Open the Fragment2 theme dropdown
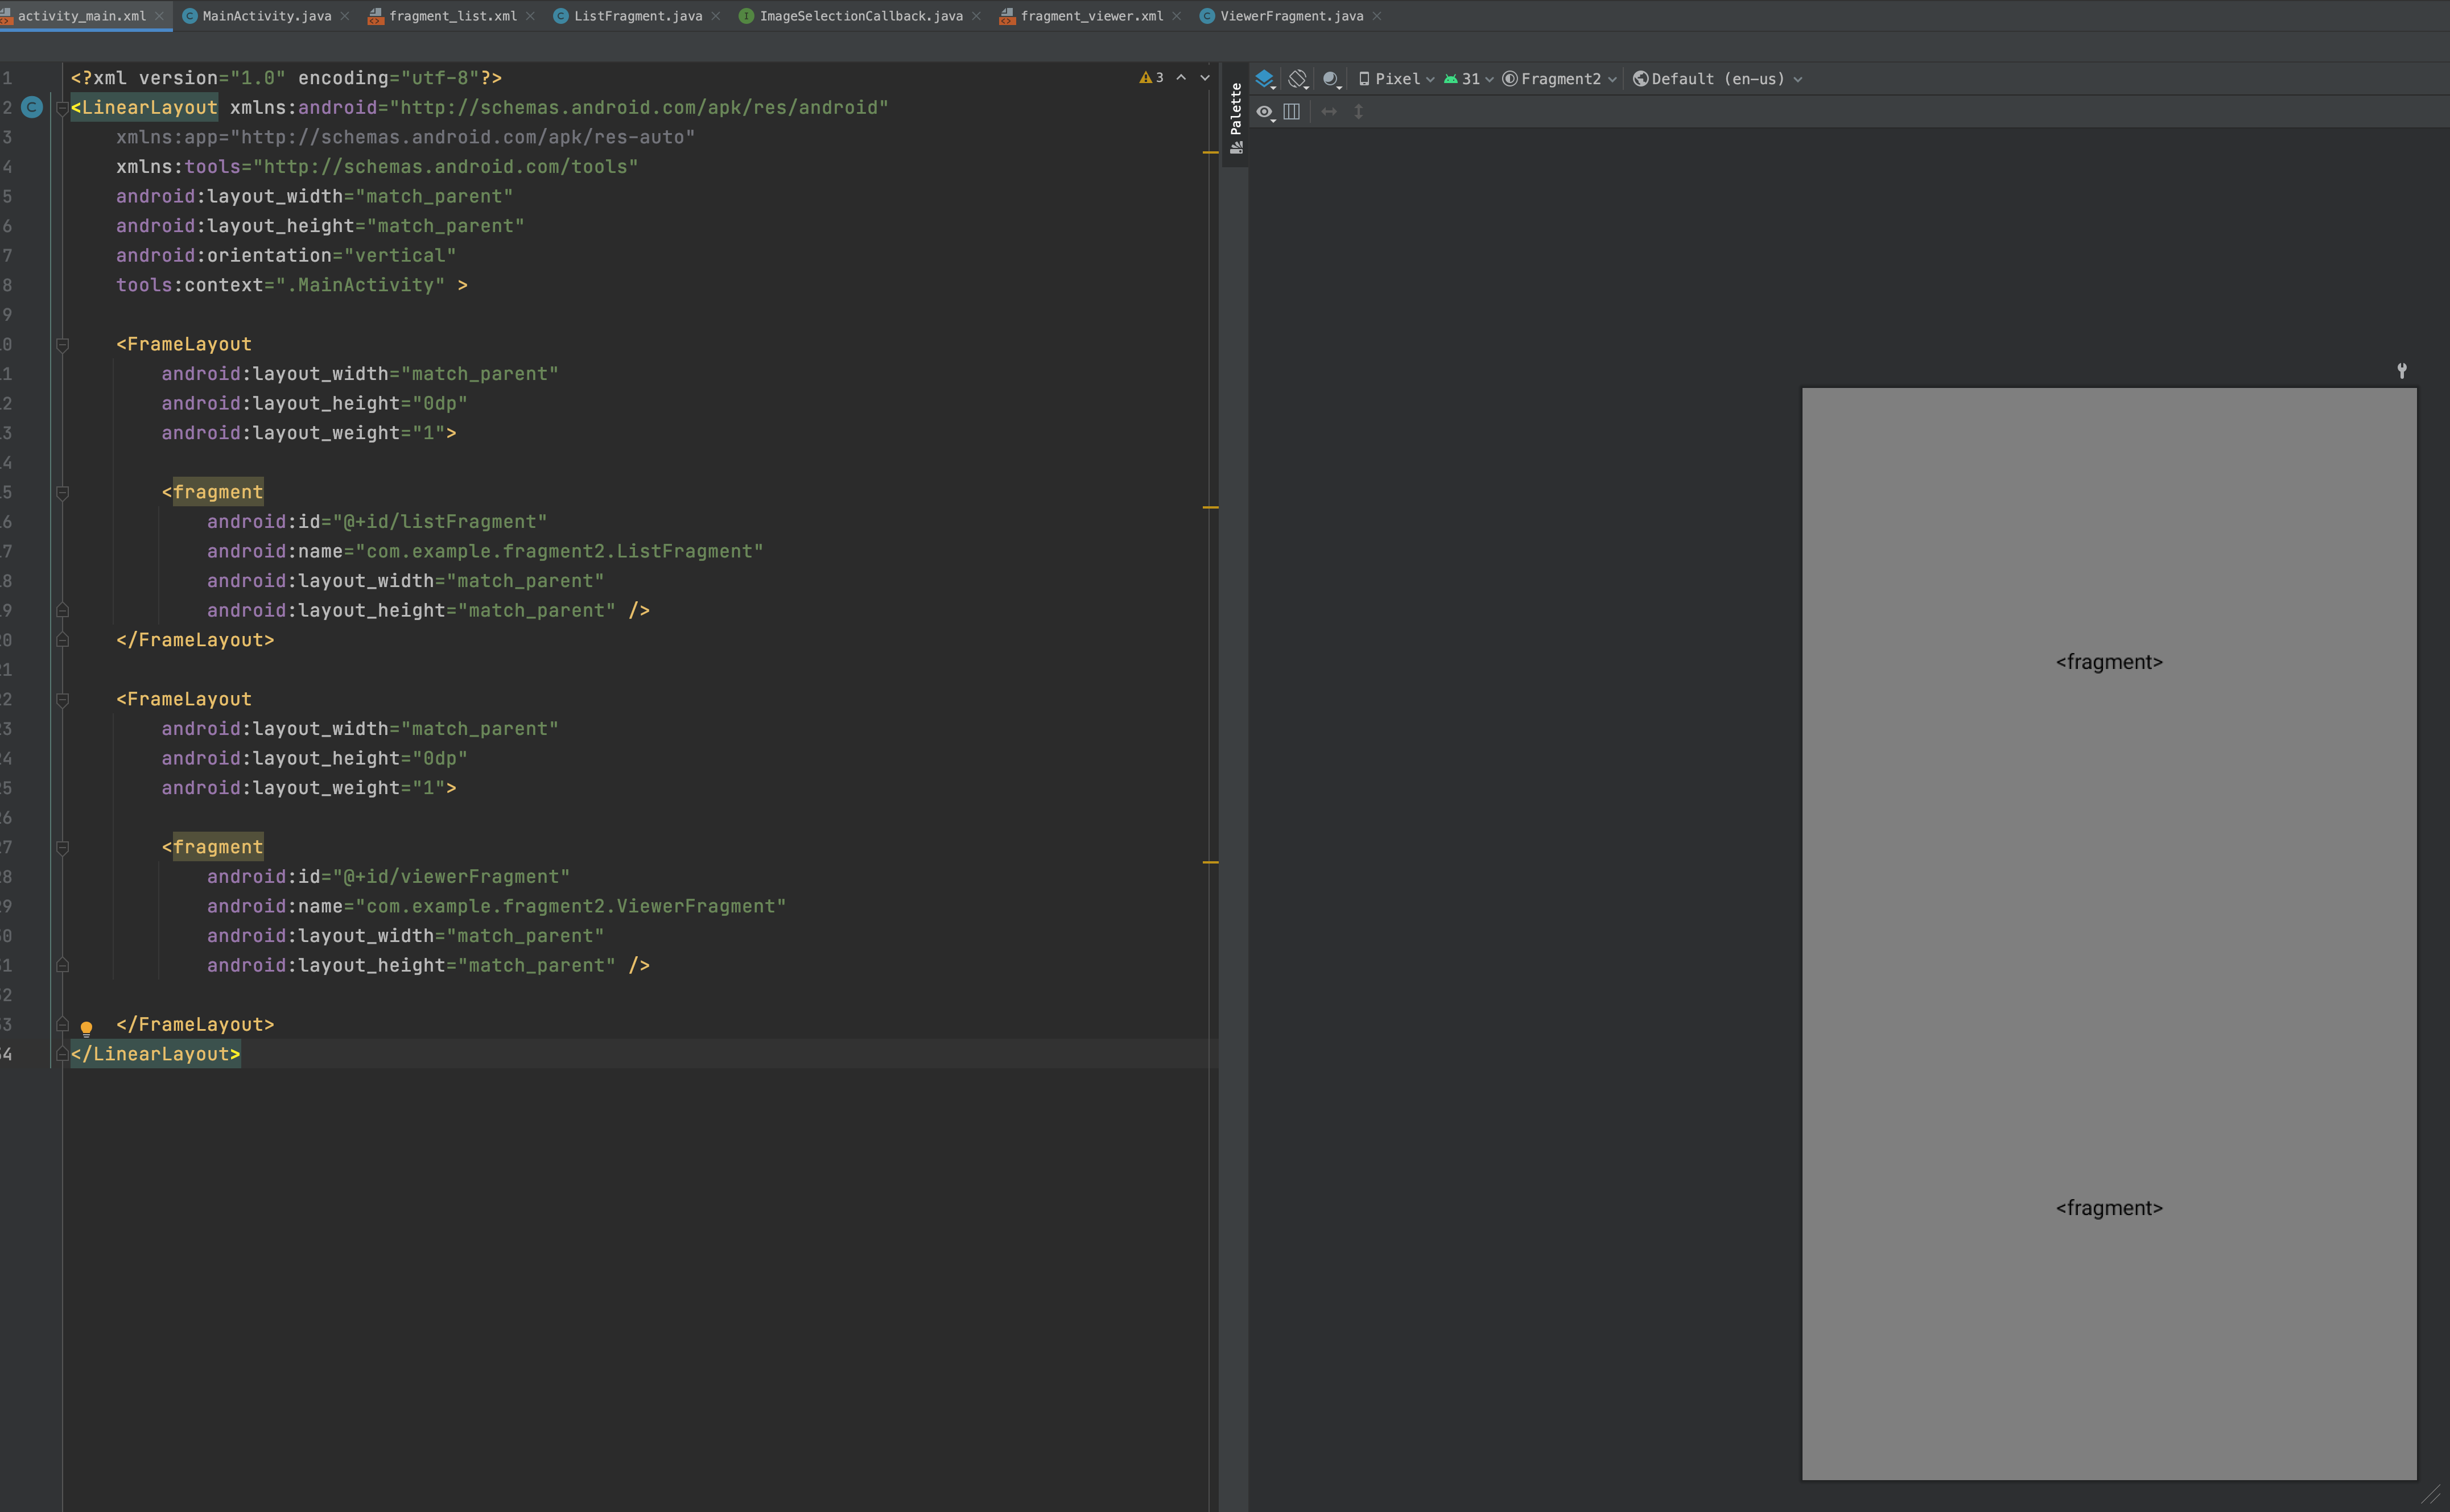 1560,79
